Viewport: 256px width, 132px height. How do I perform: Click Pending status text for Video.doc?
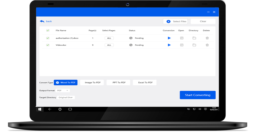[139, 45]
